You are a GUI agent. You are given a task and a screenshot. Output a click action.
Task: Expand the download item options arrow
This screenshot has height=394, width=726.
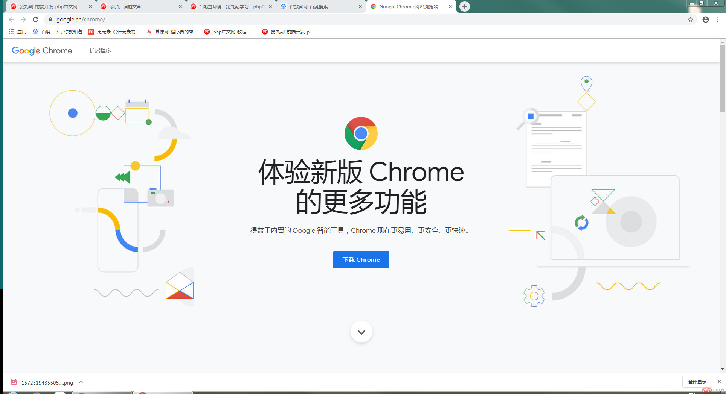81,382
